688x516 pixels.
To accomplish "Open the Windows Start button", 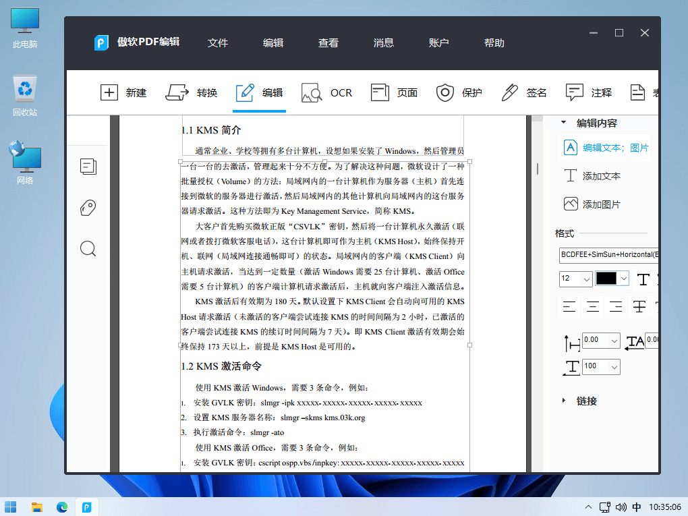I will coord(11,507).
